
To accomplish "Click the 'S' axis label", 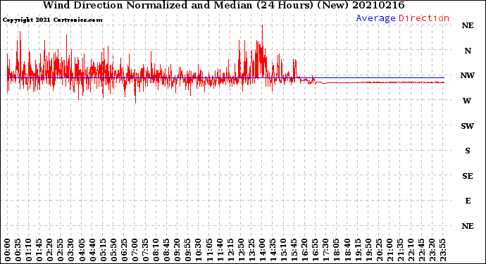I will tap(468, 151).
